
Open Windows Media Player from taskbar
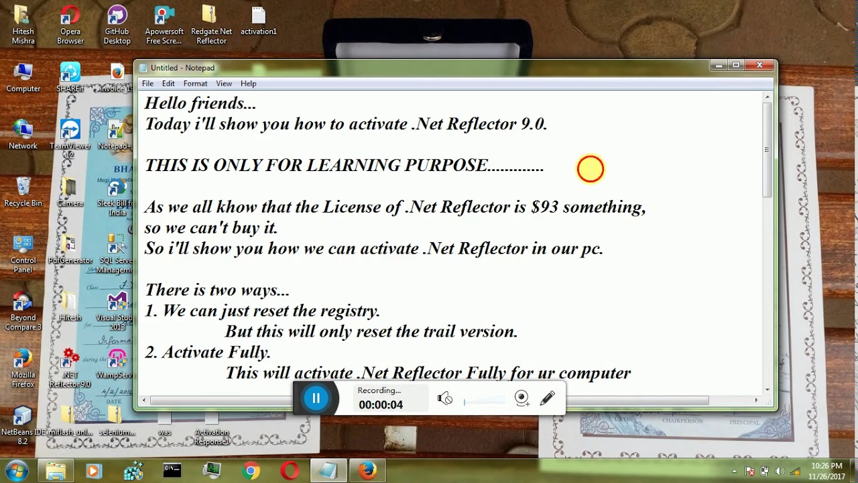tap(95, 471)
